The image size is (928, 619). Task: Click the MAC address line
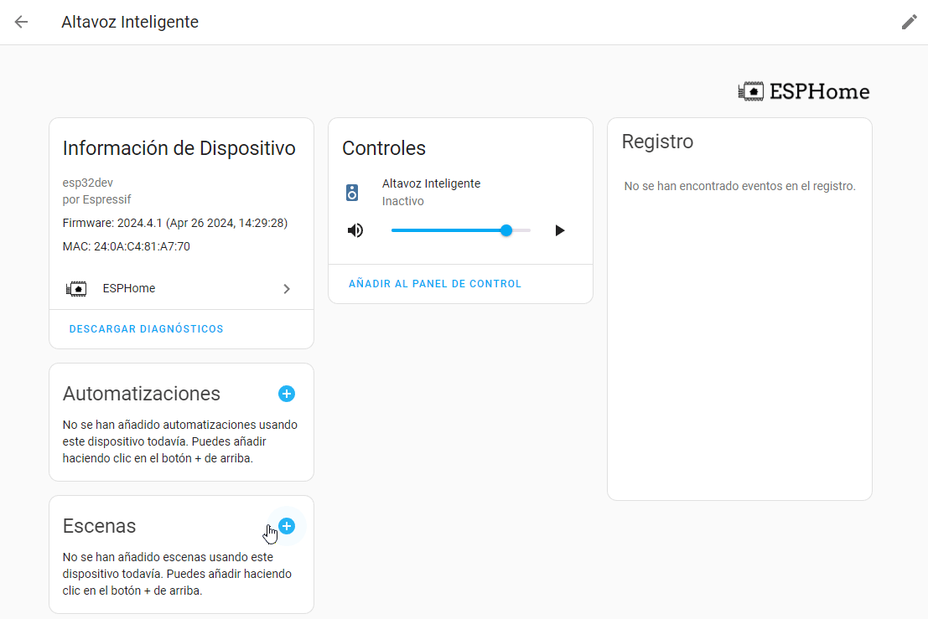(x=126, y=247)
